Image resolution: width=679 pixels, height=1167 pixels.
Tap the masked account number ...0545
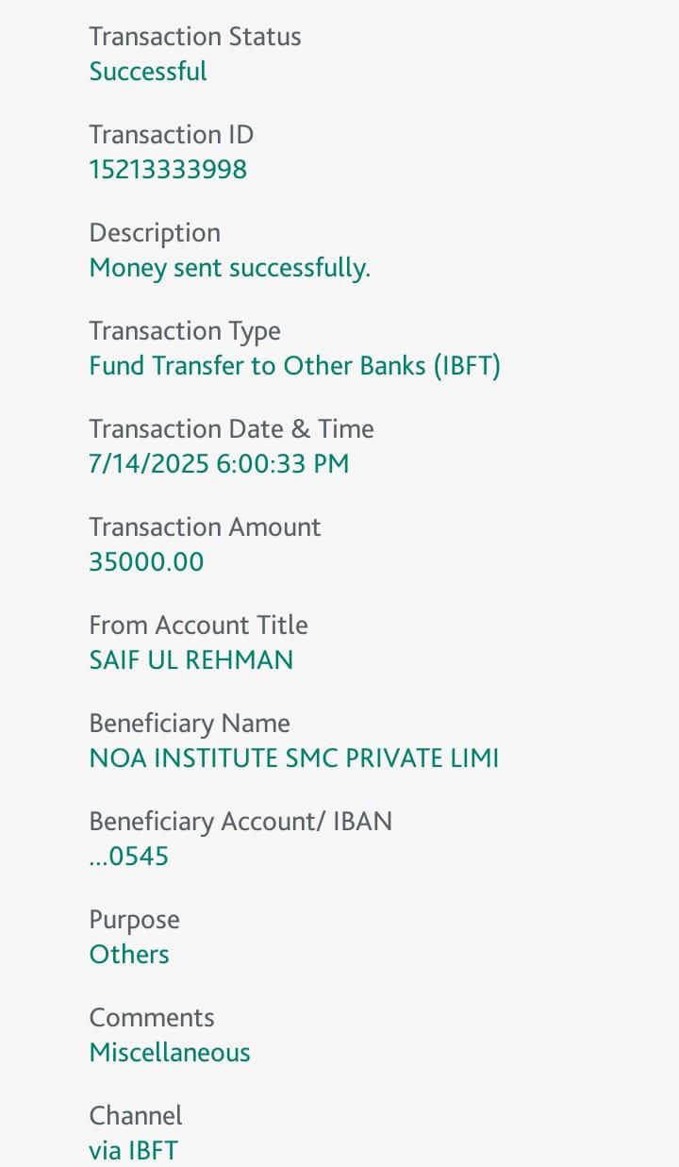click(128, 857)
